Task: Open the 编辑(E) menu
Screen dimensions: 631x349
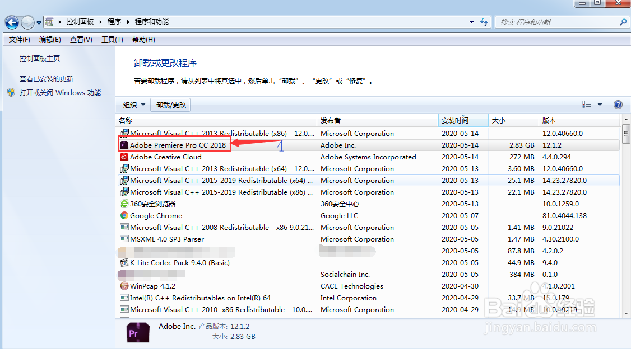Action: [50, 39]
